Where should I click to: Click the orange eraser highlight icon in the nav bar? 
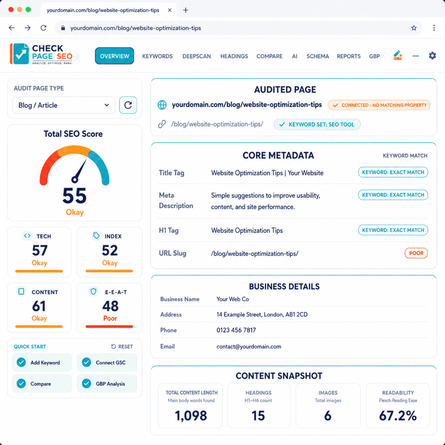[x=398, y=55]
